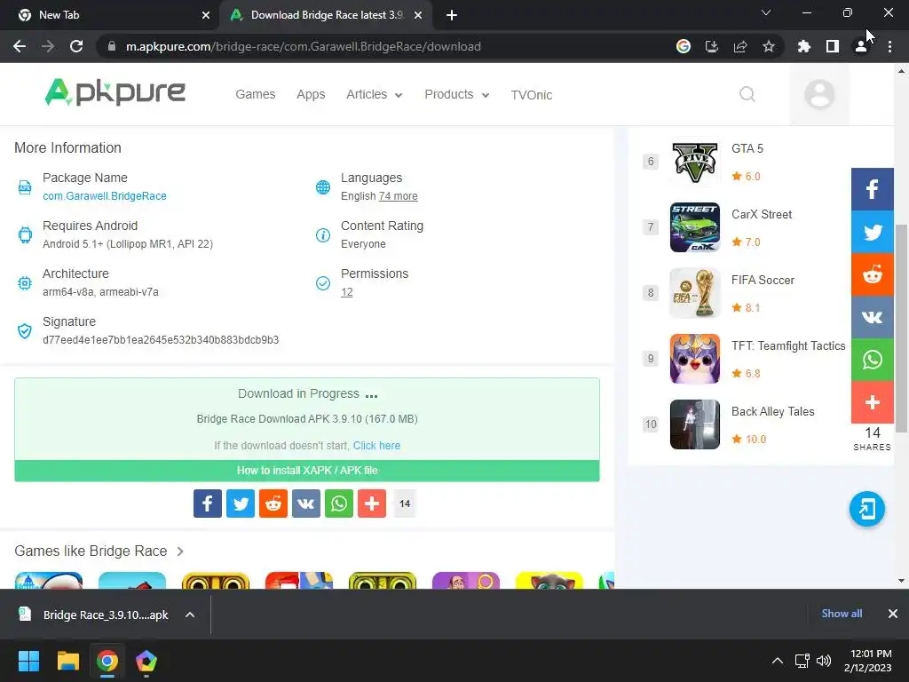Open the Chrome three-dot menu

pos(889,46)
